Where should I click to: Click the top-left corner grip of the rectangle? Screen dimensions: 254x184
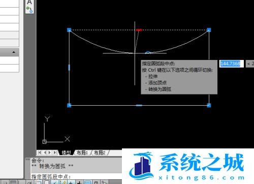click(x=69, y=30)
